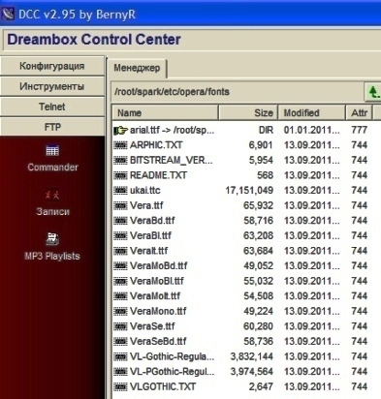The width and height of the screenshot is (381, 399).
Task: Click the arial.ttf symlink hand icon
Action: pyautogui.click(x=121, y=131)
